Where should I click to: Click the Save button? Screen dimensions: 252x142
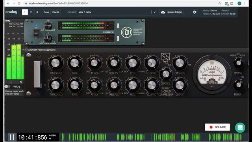46,12
